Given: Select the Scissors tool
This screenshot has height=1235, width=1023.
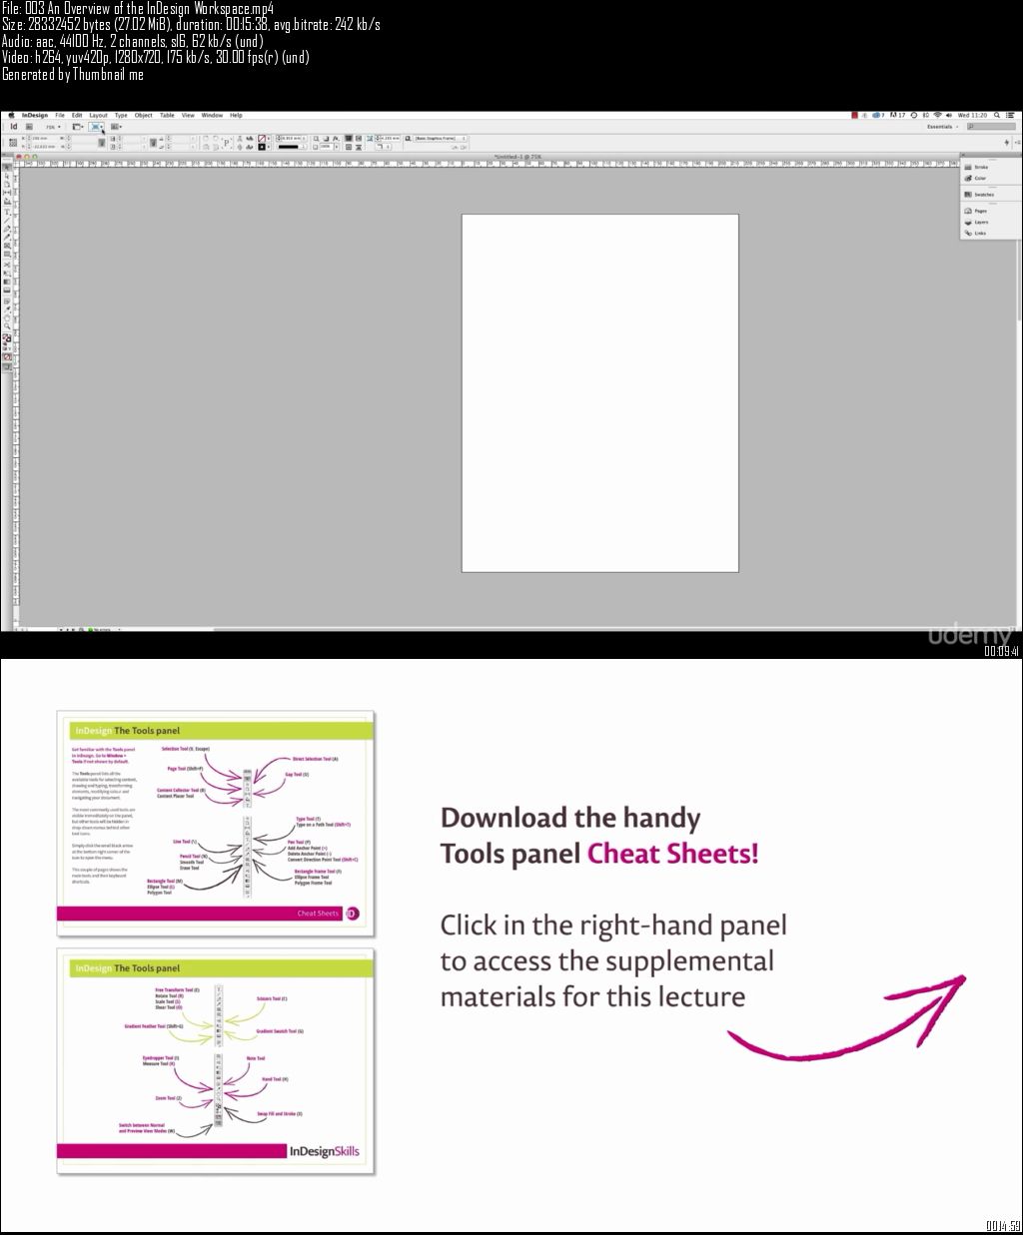Looking at the screenshot, I should pyautogui.click(x=7, y=265).
